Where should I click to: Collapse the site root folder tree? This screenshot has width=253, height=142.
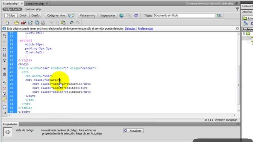tap(244, 34)
